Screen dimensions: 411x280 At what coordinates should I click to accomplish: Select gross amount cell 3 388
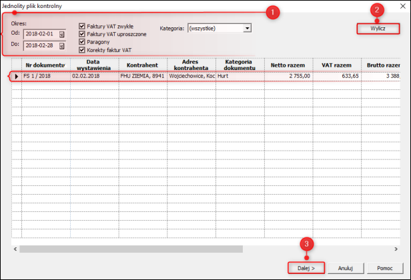click(381, 76)
